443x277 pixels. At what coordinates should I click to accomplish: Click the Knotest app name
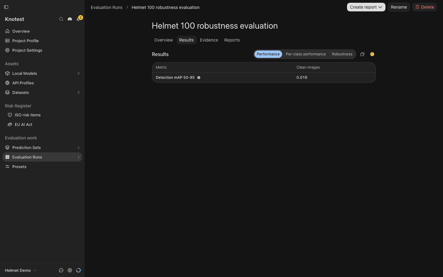[x=14, y=19]
